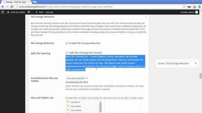This screenshot has height=113, width=202.
Task: Click the highlighted Splits file checking description
Action: tap(105, 63)
